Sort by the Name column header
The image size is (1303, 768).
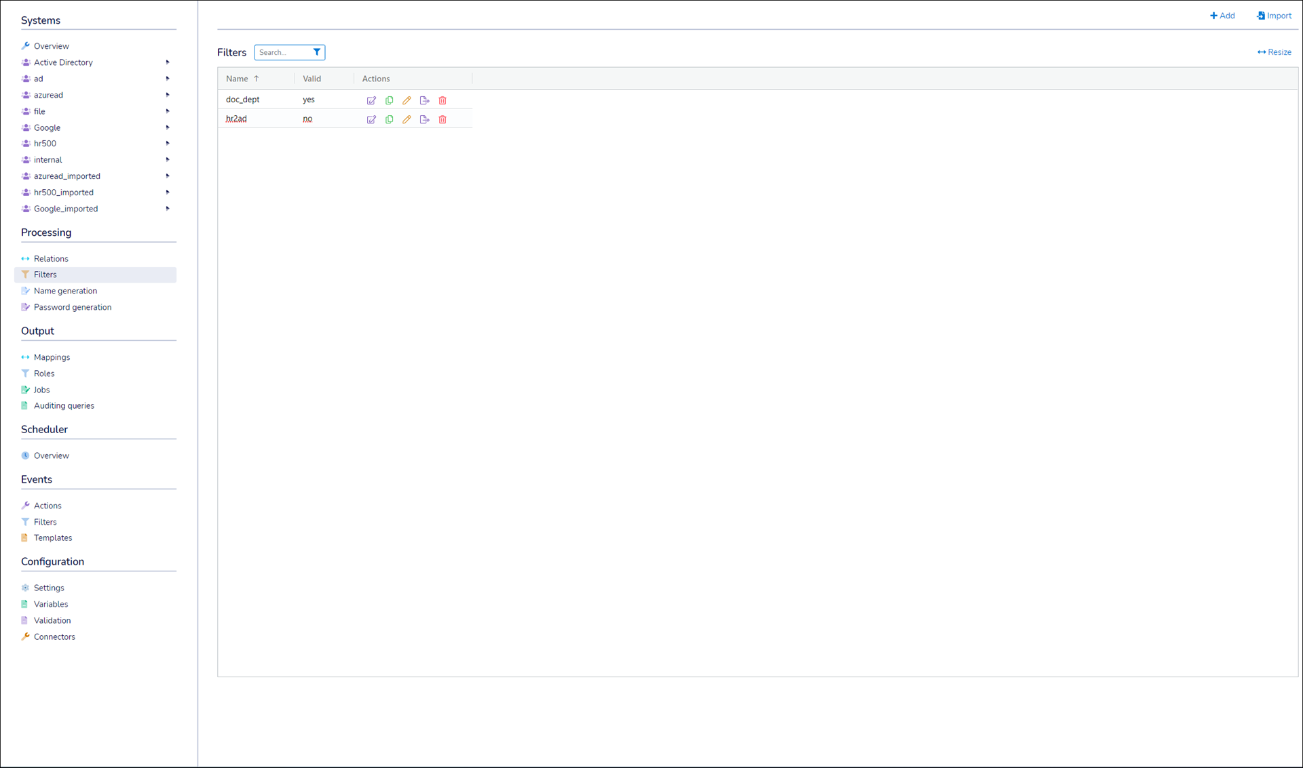pyautogui.click(x=238, y=79)
